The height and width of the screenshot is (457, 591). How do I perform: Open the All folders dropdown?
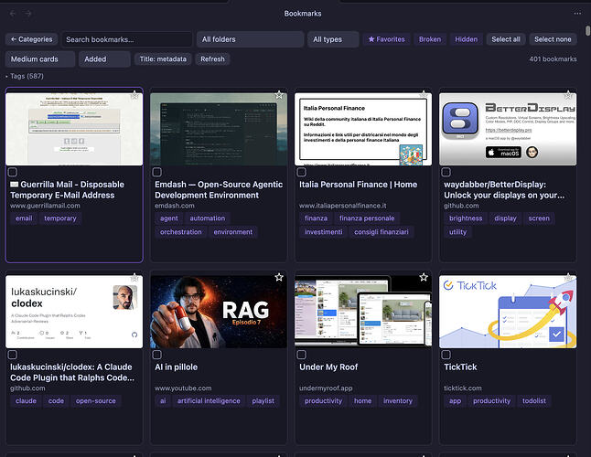tap(251, 39)
